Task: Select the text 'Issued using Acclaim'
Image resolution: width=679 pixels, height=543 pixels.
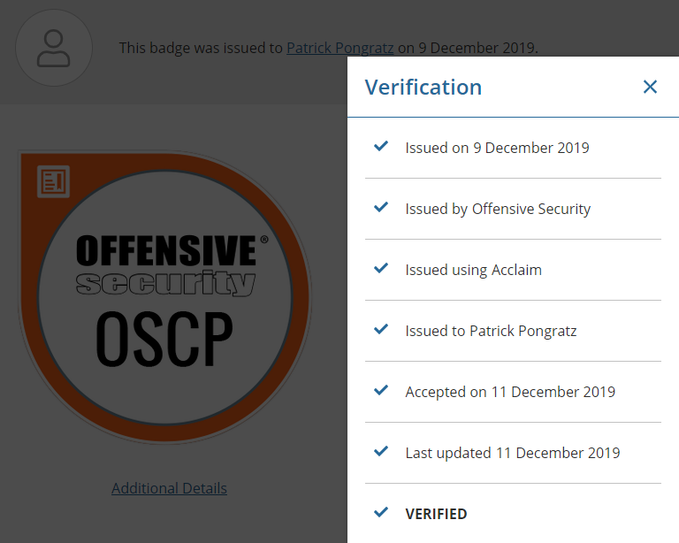Action: 473,271
